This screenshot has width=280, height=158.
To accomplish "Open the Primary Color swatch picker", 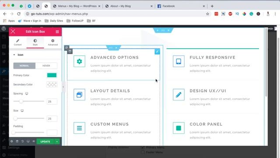I will (x=52, y=75).
